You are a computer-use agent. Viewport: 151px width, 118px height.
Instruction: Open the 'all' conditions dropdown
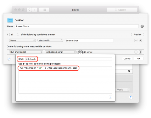[14, 35]
